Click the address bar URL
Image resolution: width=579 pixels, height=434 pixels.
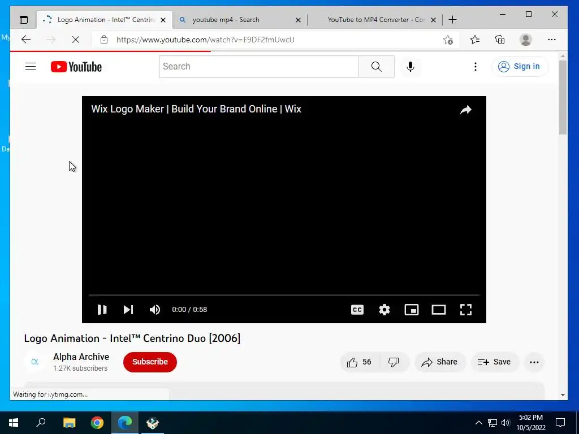(x=205, y=40)
